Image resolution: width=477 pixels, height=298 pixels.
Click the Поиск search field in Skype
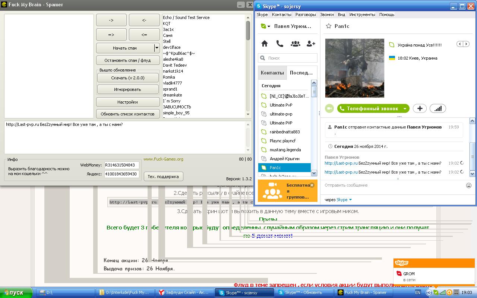tap(288, 58)
